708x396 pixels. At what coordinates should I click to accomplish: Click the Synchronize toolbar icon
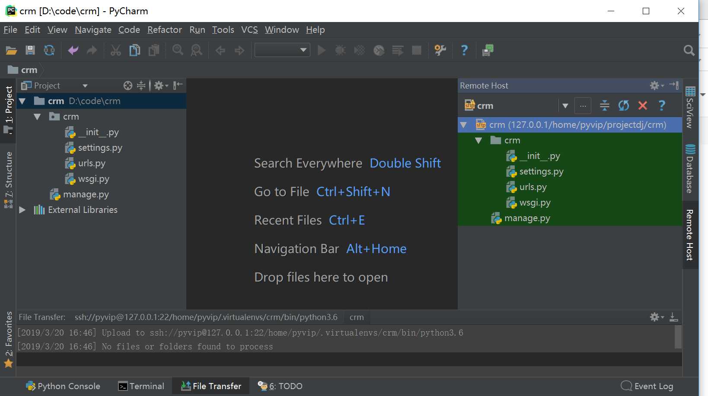click(49, 51)
